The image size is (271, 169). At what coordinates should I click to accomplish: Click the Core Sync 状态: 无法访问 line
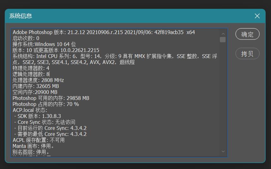click(x=45, y=122)
